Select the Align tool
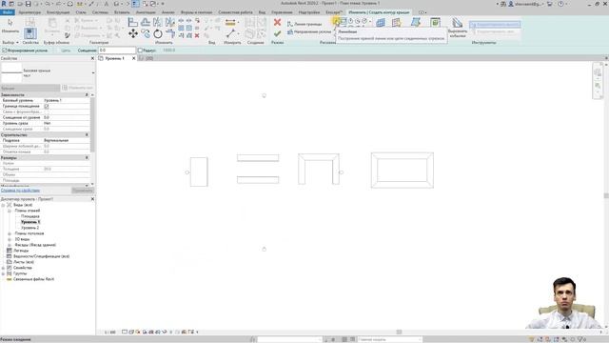Viewport: 609px width, 343px height. click(x=132, y=23)
